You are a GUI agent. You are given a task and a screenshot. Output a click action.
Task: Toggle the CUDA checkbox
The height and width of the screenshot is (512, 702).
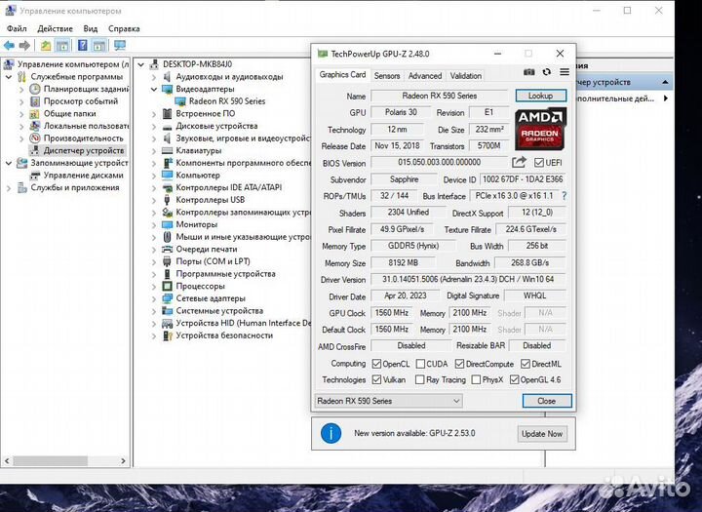click(x=420, y=364)
